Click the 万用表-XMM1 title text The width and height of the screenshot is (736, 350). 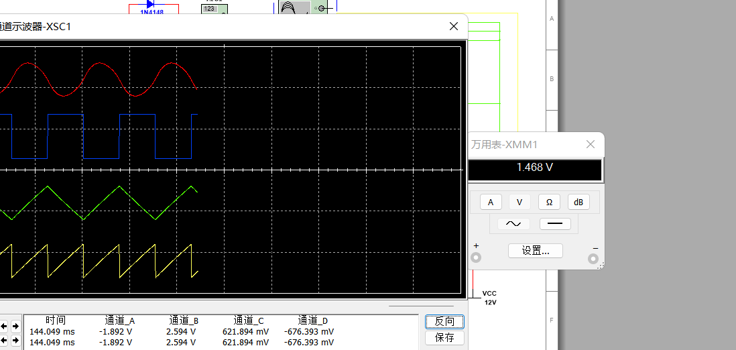point(505,145)
